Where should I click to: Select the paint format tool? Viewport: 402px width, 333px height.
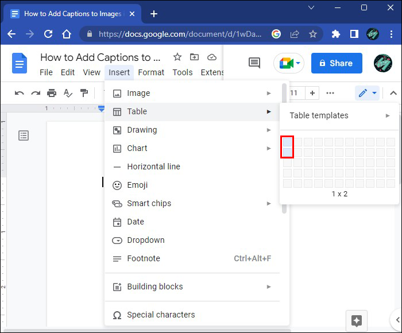point(84,93)
